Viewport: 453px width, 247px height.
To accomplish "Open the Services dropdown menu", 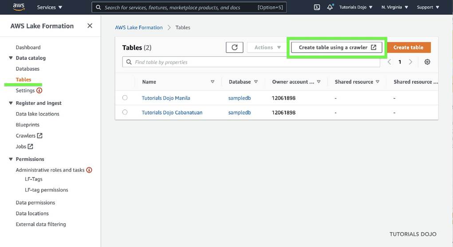I will (x=49, y=7).
